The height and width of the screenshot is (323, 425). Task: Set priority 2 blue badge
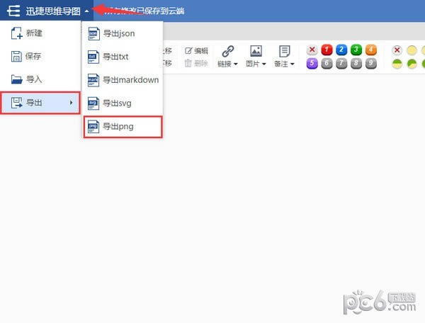coord(341,50)
